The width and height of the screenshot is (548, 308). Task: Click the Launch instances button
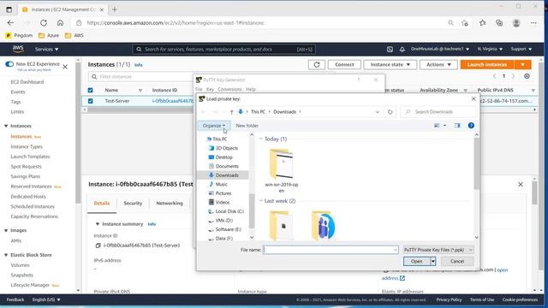coord(487,65)
